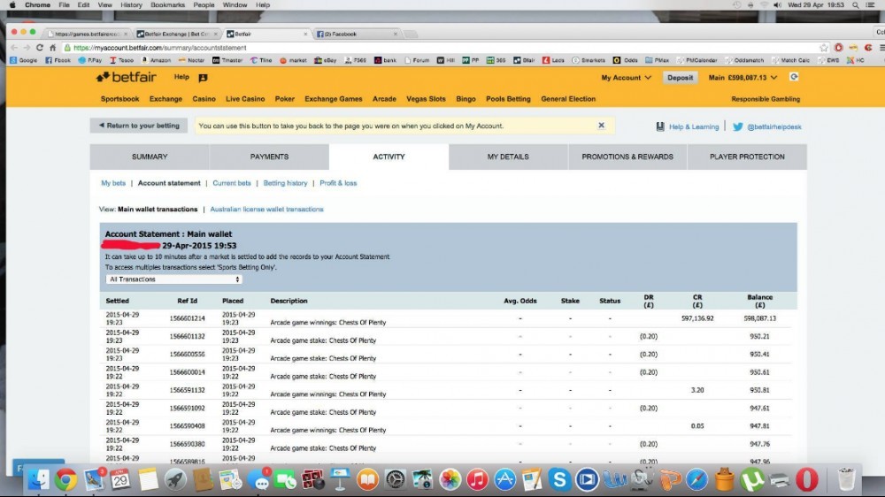Open Google Chrome from the dock
885x497 pixels.
(x=66, y=479)
